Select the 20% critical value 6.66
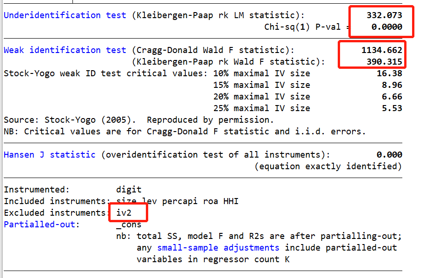This screenshot has width=426, height=278. click(392, 97)
